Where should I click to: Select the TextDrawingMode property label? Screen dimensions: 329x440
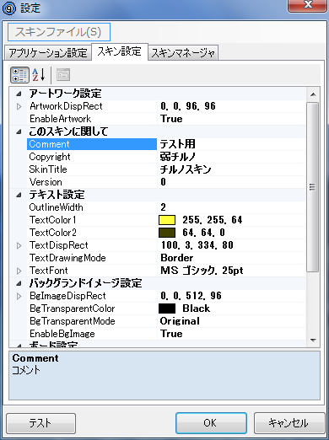(x=67, y=258)
